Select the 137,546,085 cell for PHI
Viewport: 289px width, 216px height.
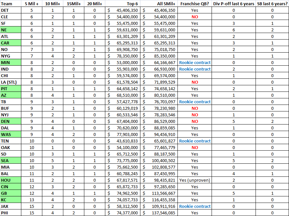159,213
